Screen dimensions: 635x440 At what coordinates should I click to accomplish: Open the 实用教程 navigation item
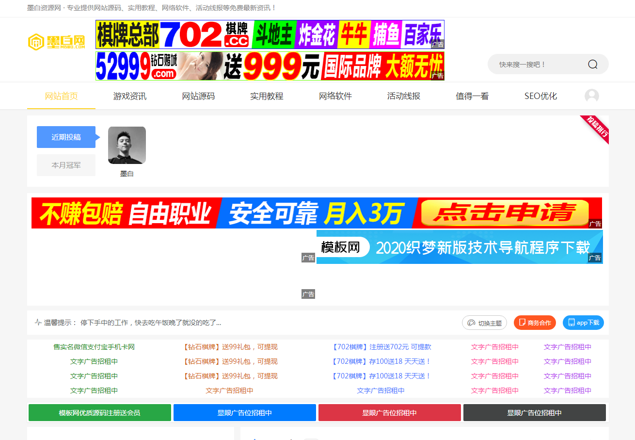click(267, 96)
